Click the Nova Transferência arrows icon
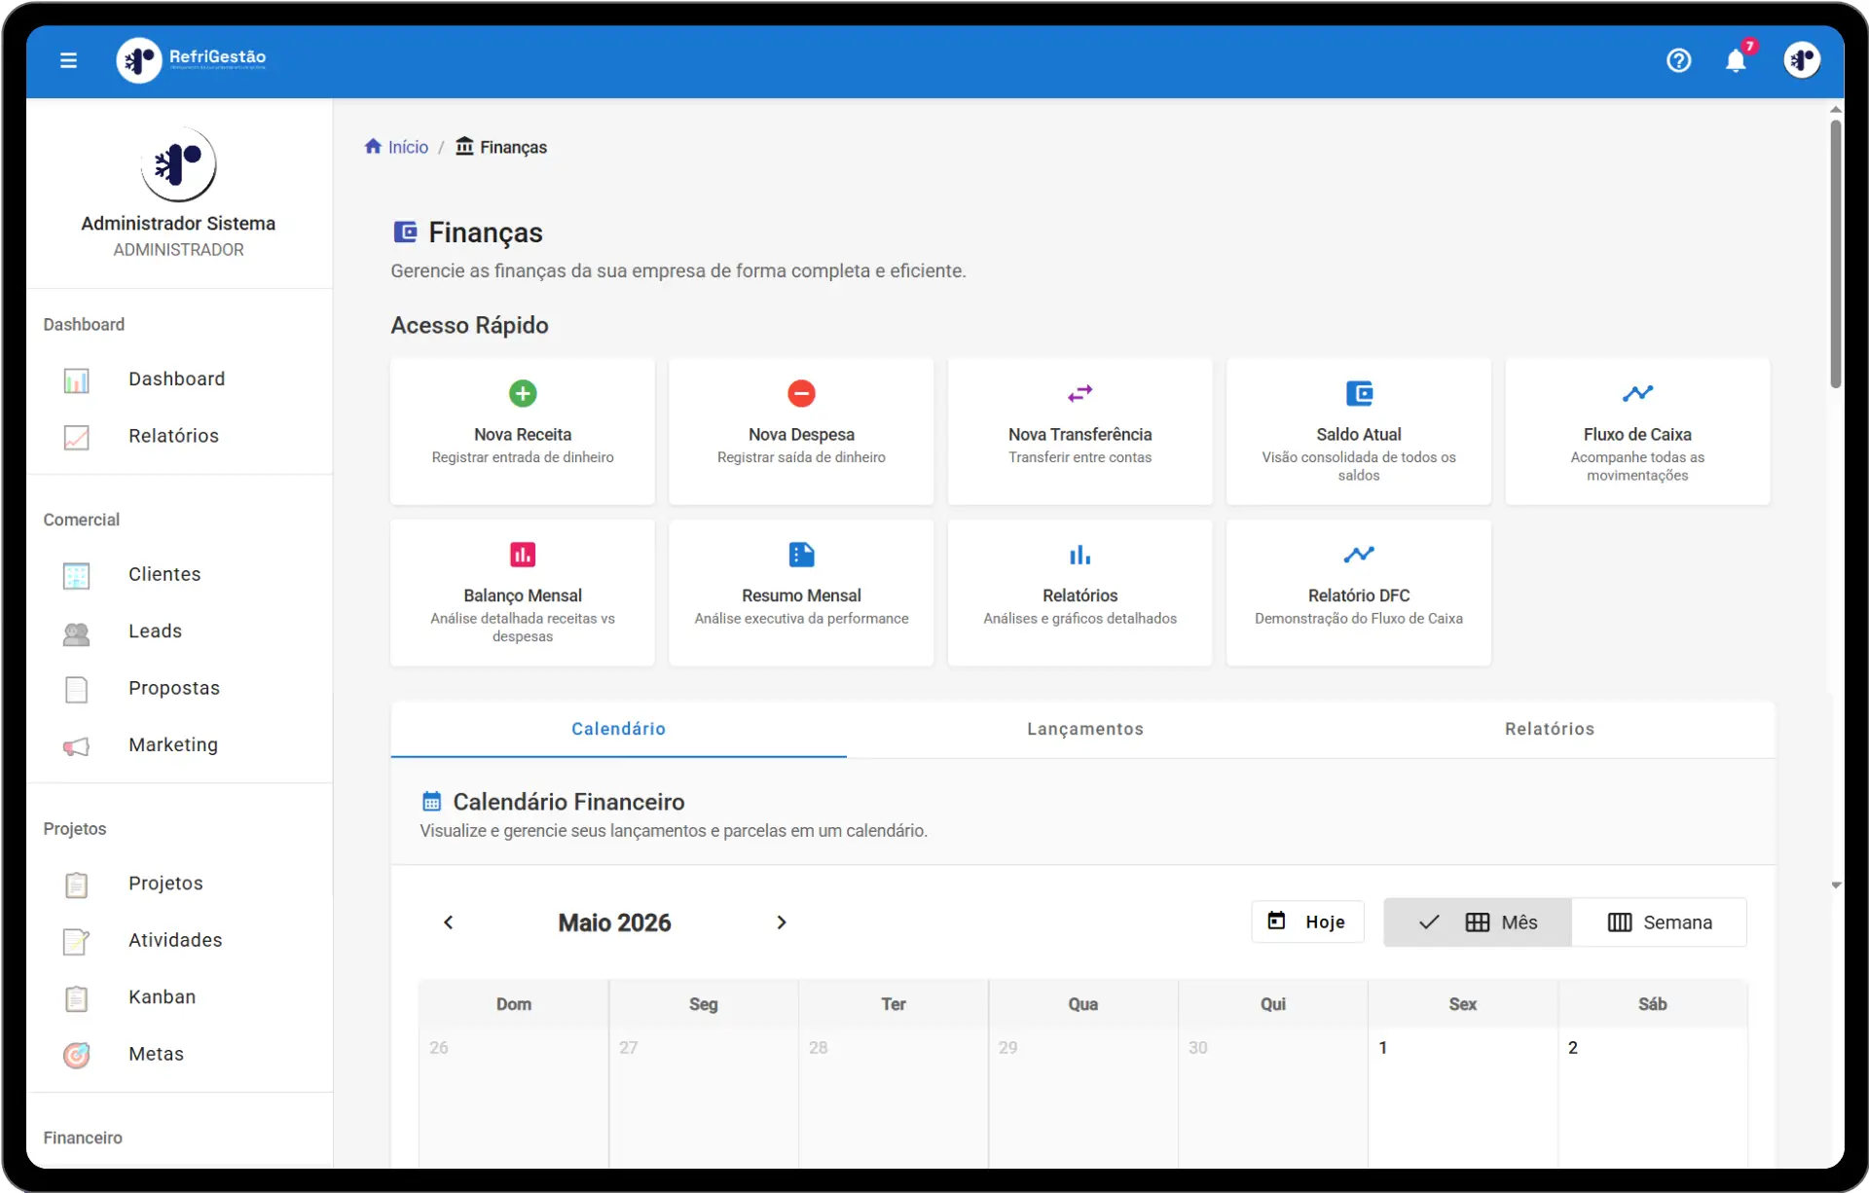 [x=1080, y=393]
